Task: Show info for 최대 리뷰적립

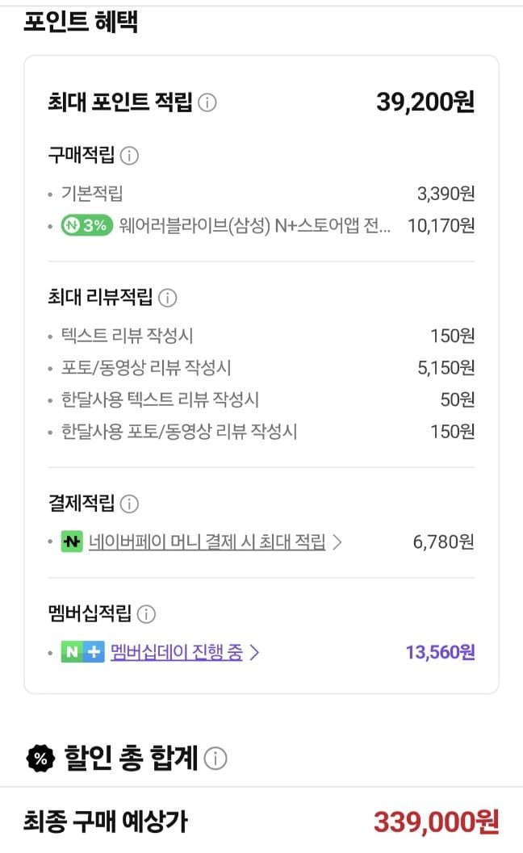Action: [167, 298]
